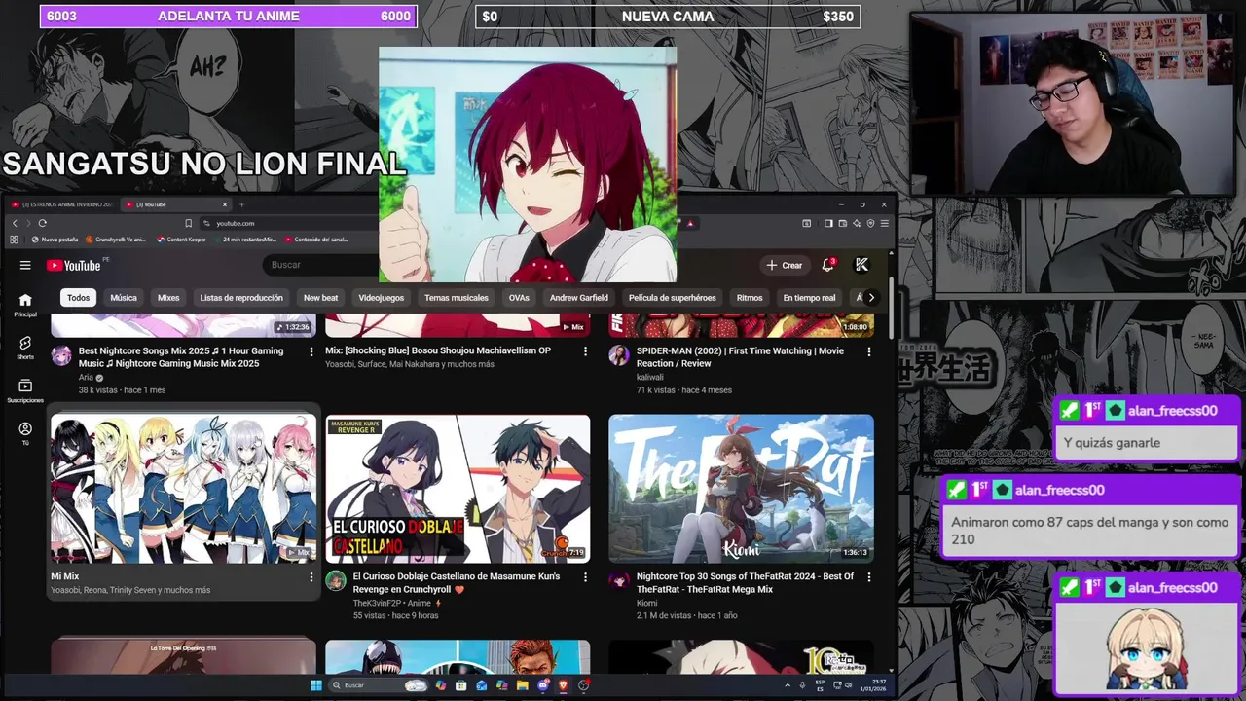Open Crunchyroll bookmark in bookmarks bar
Viewport: 1246px width, 701px height.
point(116,240)
